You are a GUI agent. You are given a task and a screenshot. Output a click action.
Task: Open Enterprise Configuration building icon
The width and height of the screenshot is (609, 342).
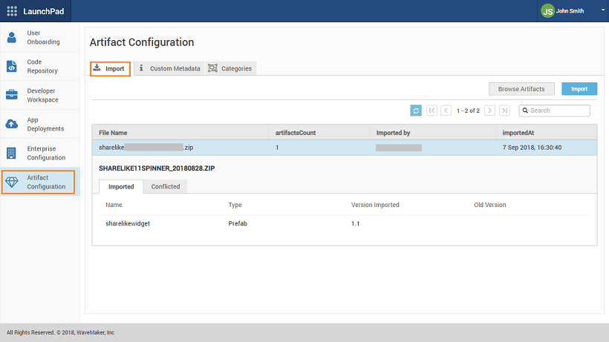click(x=12, y=153)
